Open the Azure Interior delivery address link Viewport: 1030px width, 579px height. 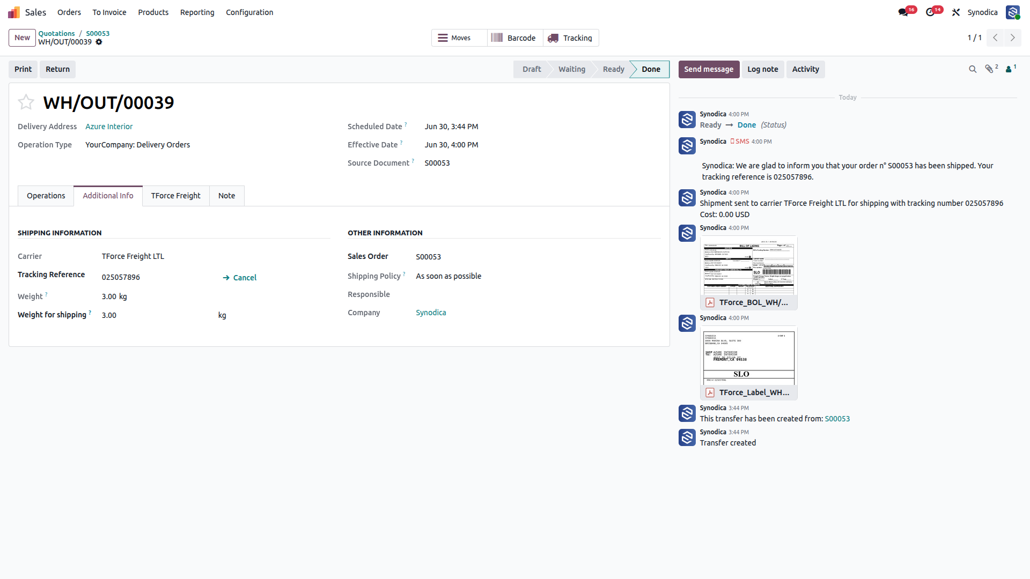[109, 127]
